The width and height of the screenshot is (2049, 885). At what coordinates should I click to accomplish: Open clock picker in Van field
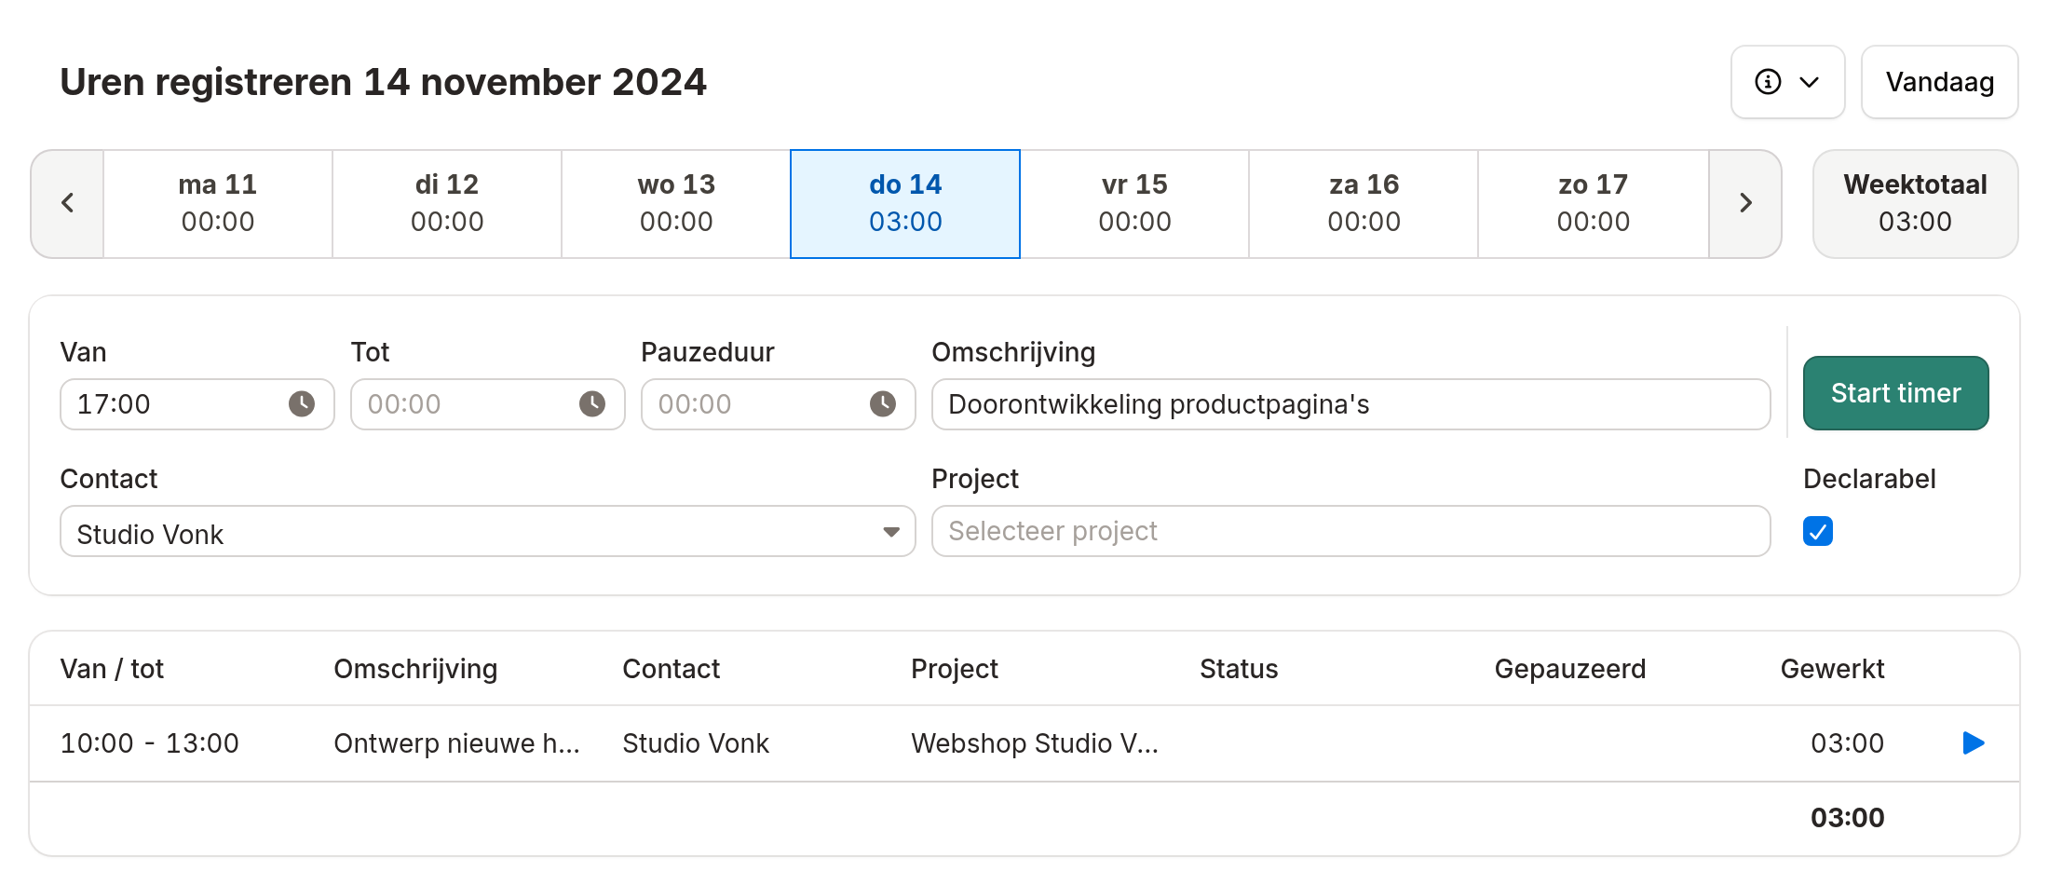(301, 403)
